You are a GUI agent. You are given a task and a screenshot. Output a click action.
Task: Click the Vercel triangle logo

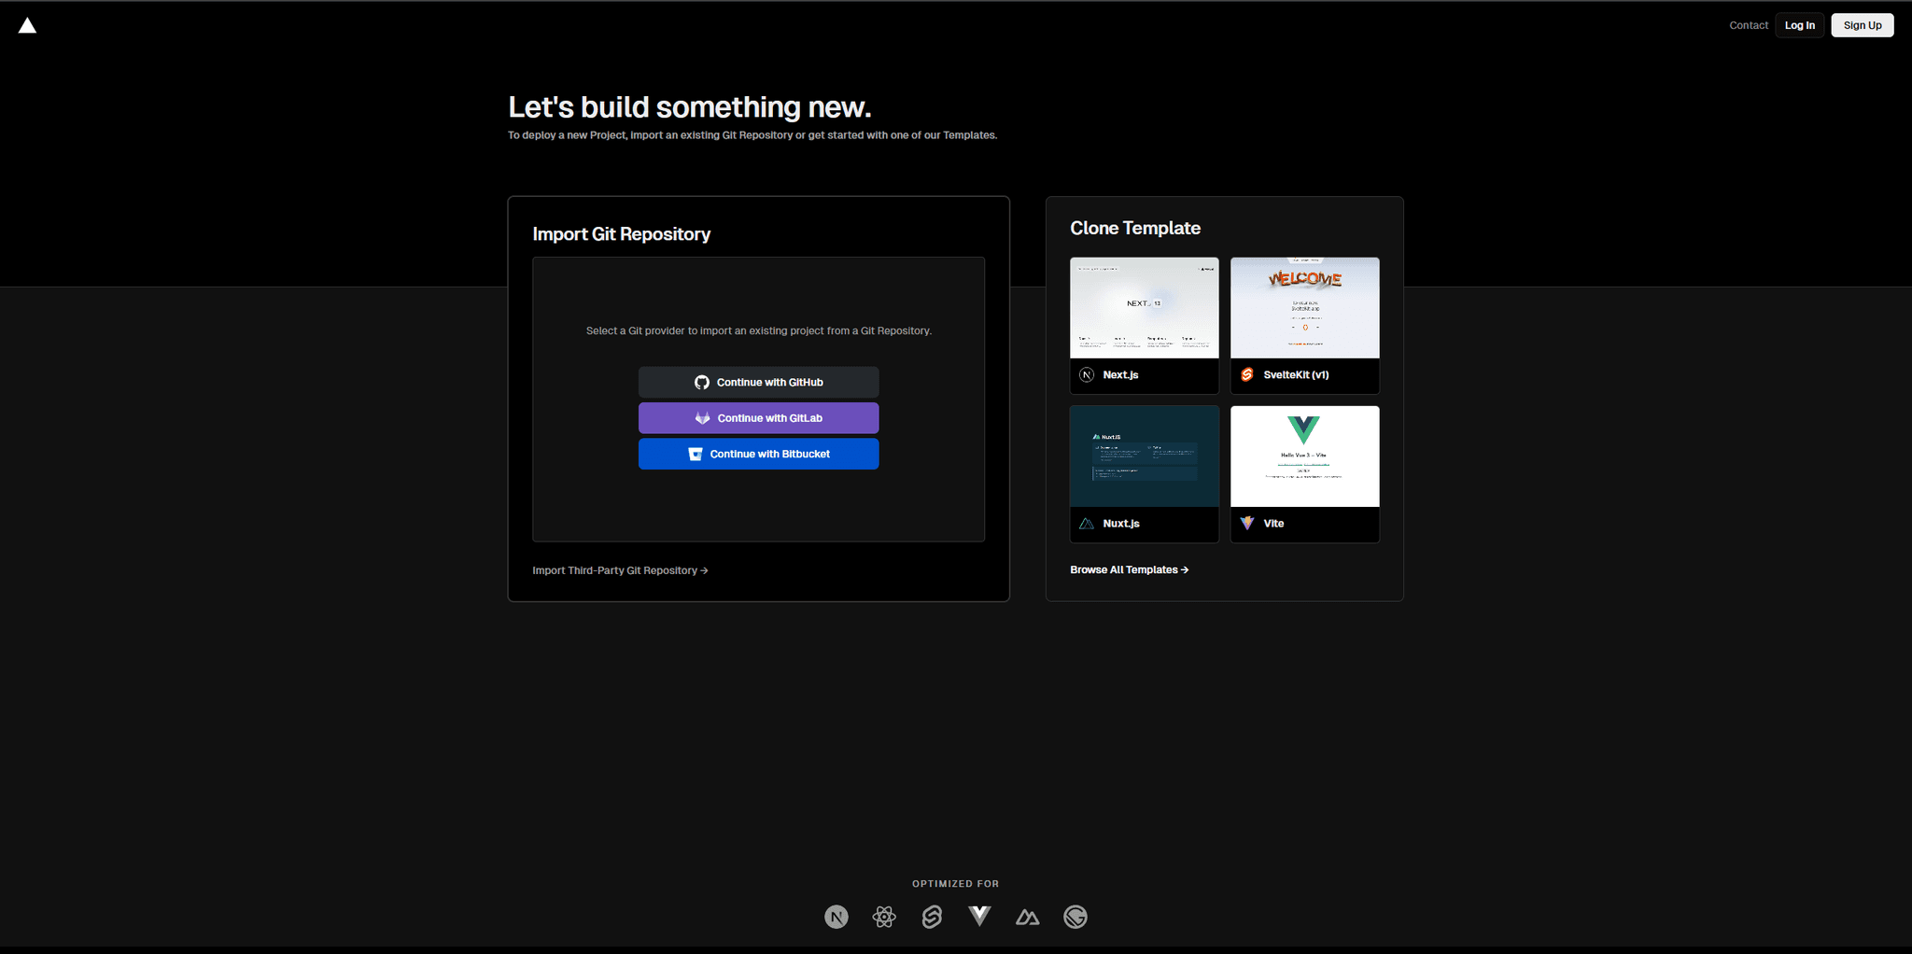(27, 25)
